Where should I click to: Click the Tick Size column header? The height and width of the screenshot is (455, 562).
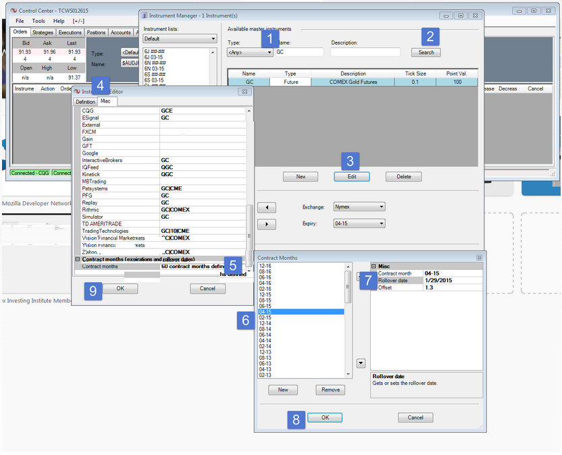[415, 74]
